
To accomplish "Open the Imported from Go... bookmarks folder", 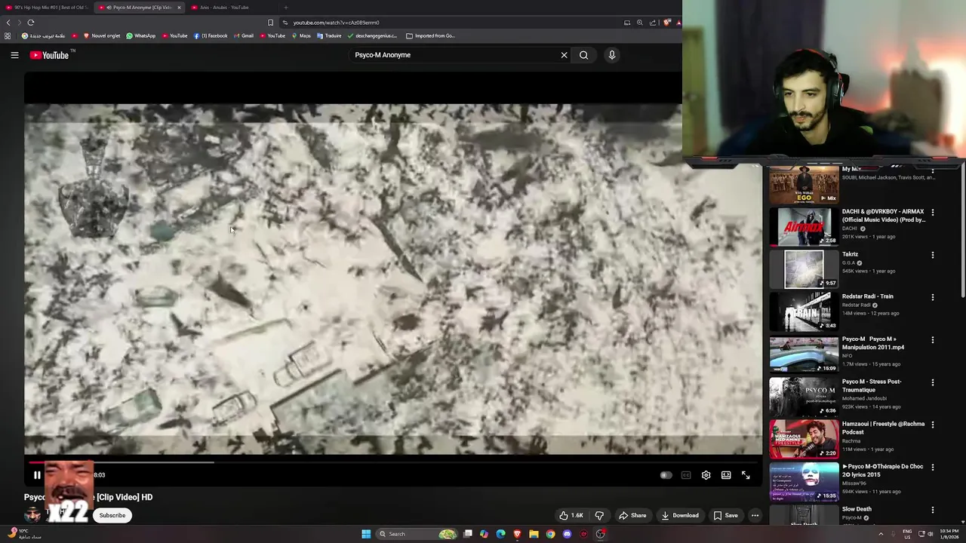I will coord(430,35).
